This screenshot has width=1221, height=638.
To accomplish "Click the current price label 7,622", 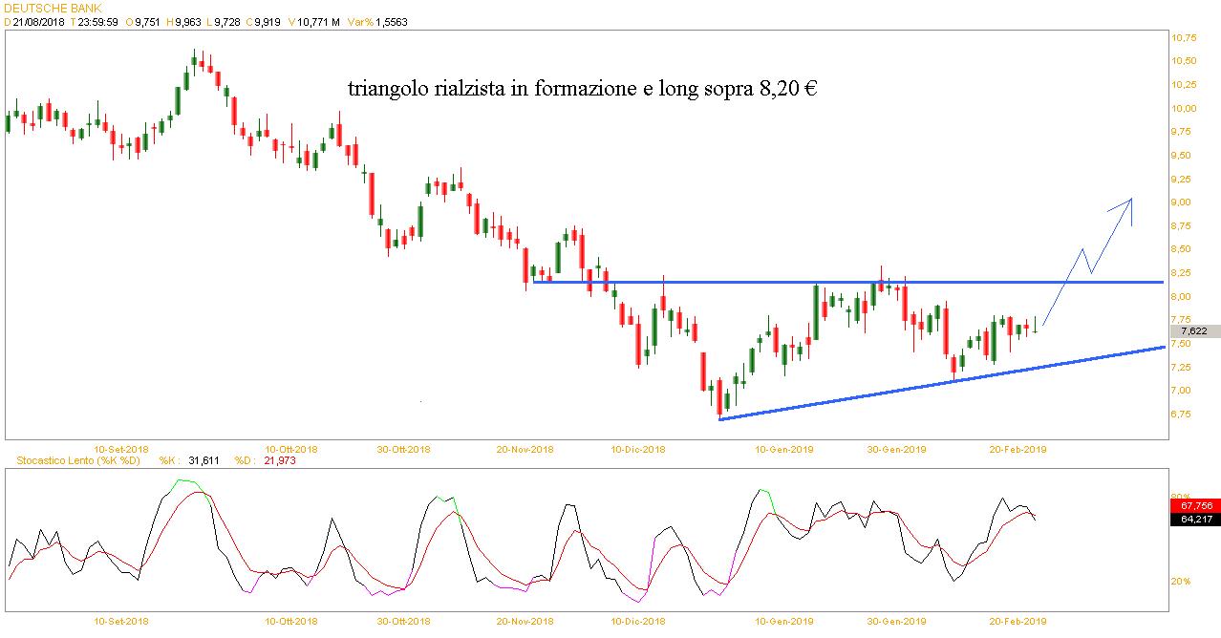I will click(1191, 330).
